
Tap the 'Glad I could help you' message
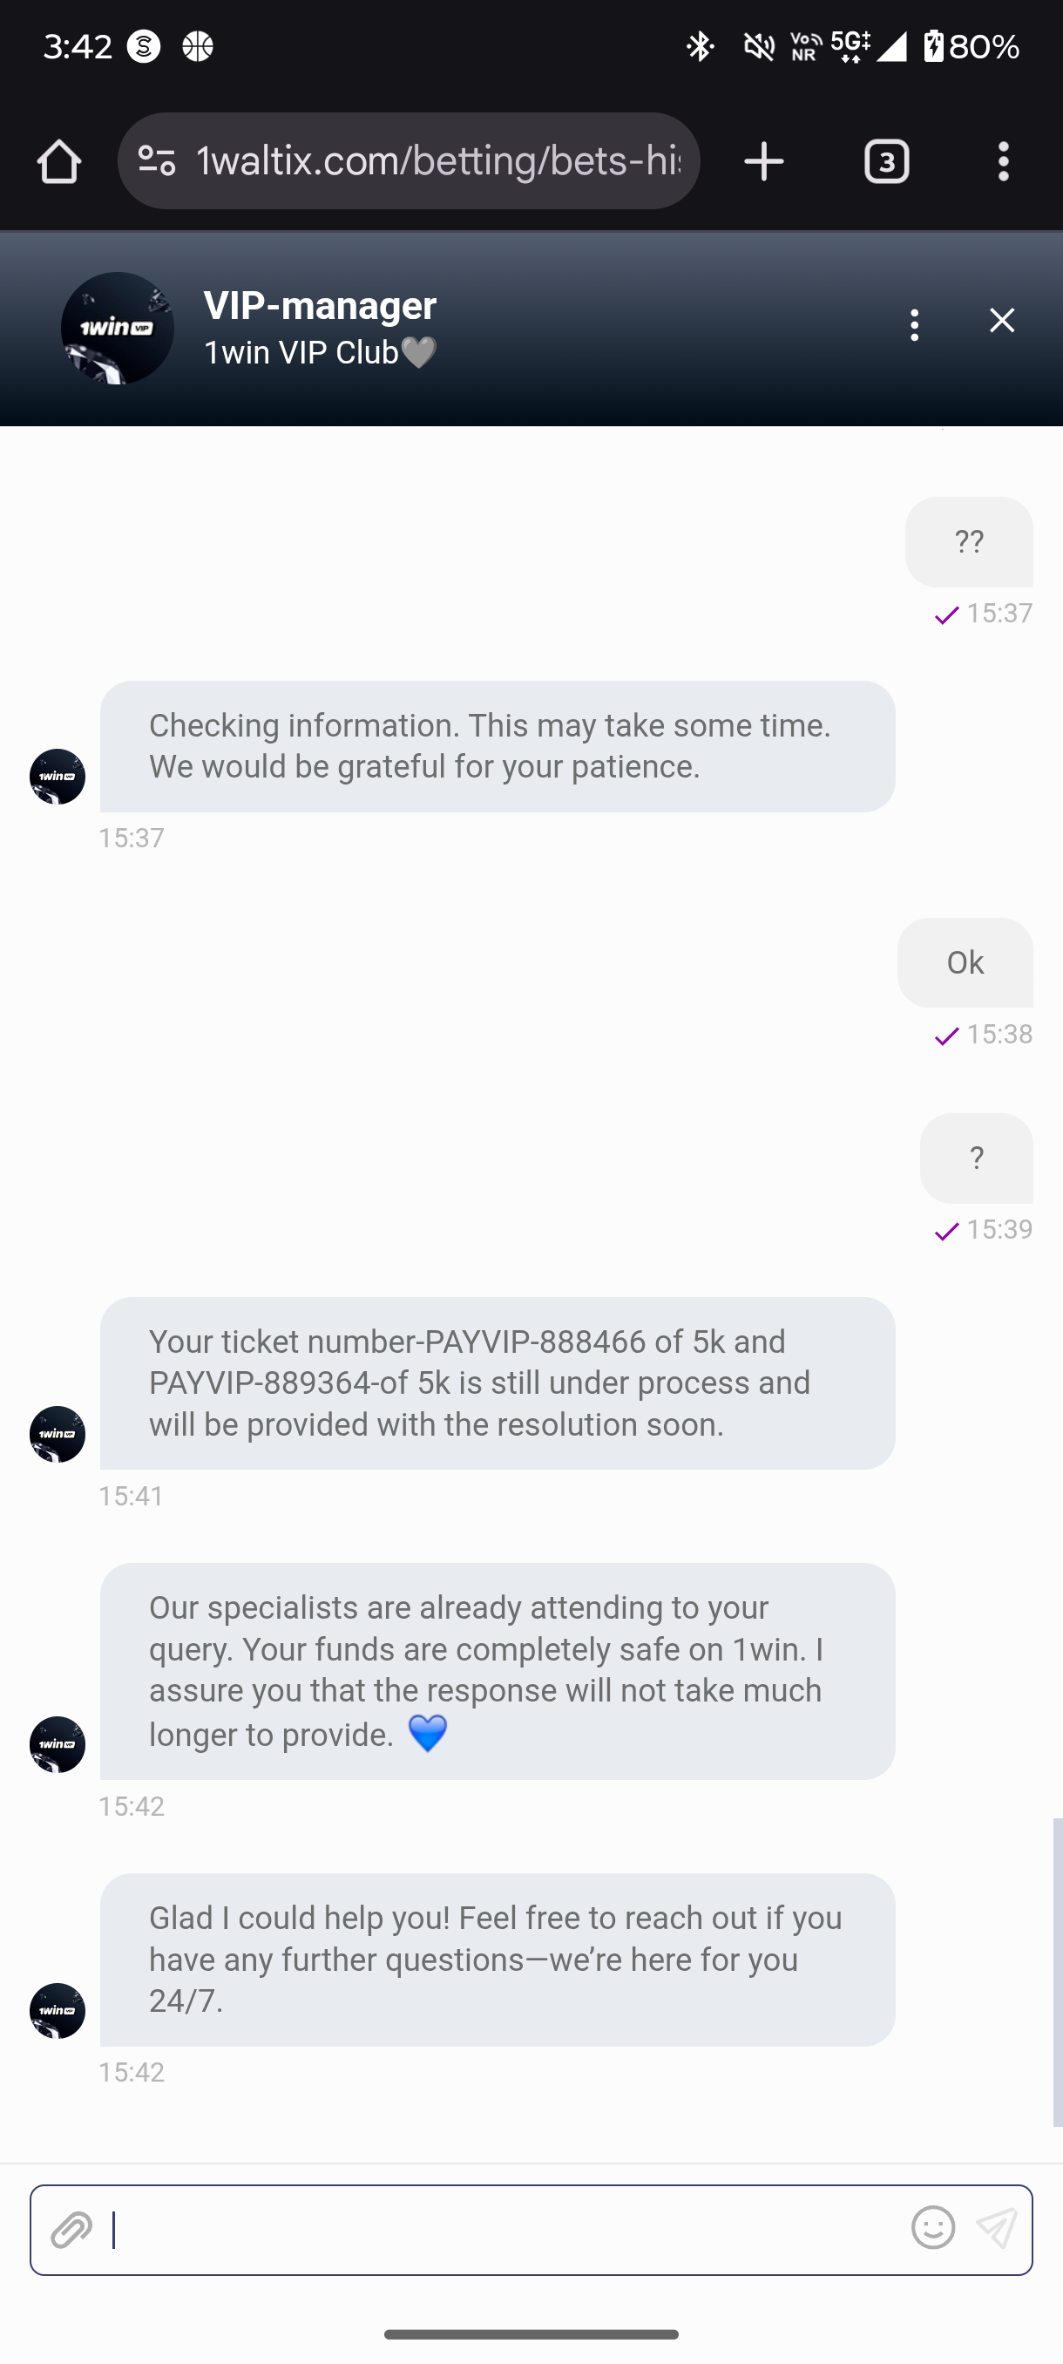pyautogui.click(x=498, y=1960)
